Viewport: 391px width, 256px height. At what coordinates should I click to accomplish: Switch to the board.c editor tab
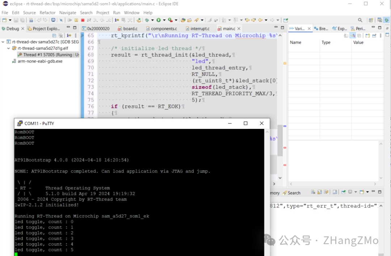point(128,29)
